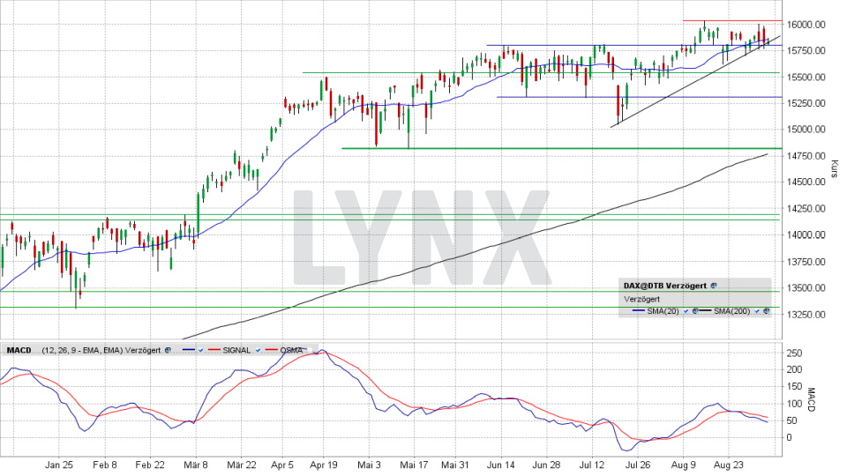Click the Mai 3 date label
This screenshot has height=476, width=847.
coord(370,465)
